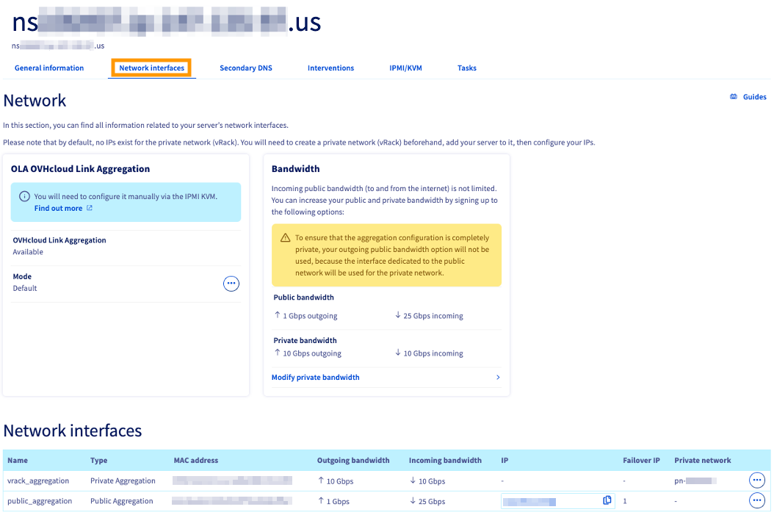This screenshot has width=774, height=515.
Task: Click the public_aggregation MAC address cell
Action: tap(232, 501)
